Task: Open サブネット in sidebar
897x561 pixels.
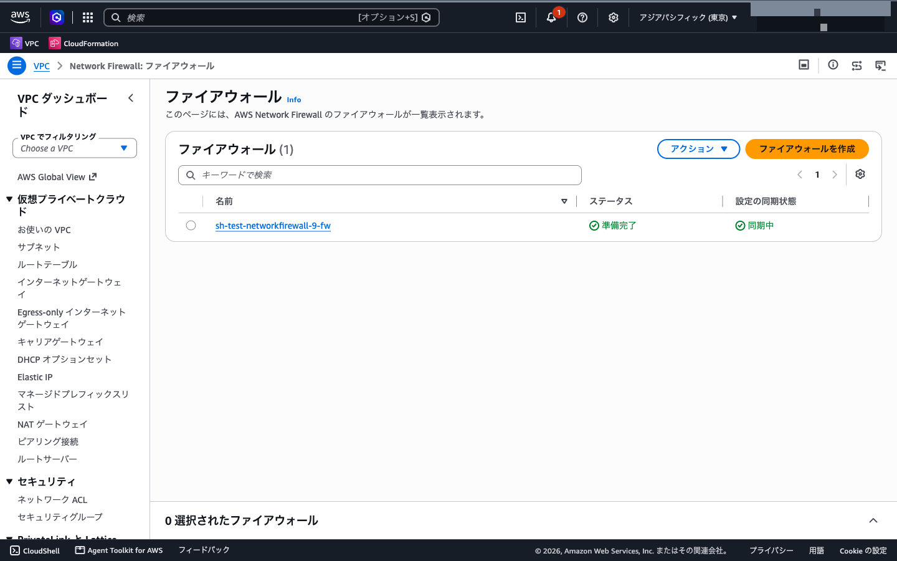Action: click(x=39, y=247)
